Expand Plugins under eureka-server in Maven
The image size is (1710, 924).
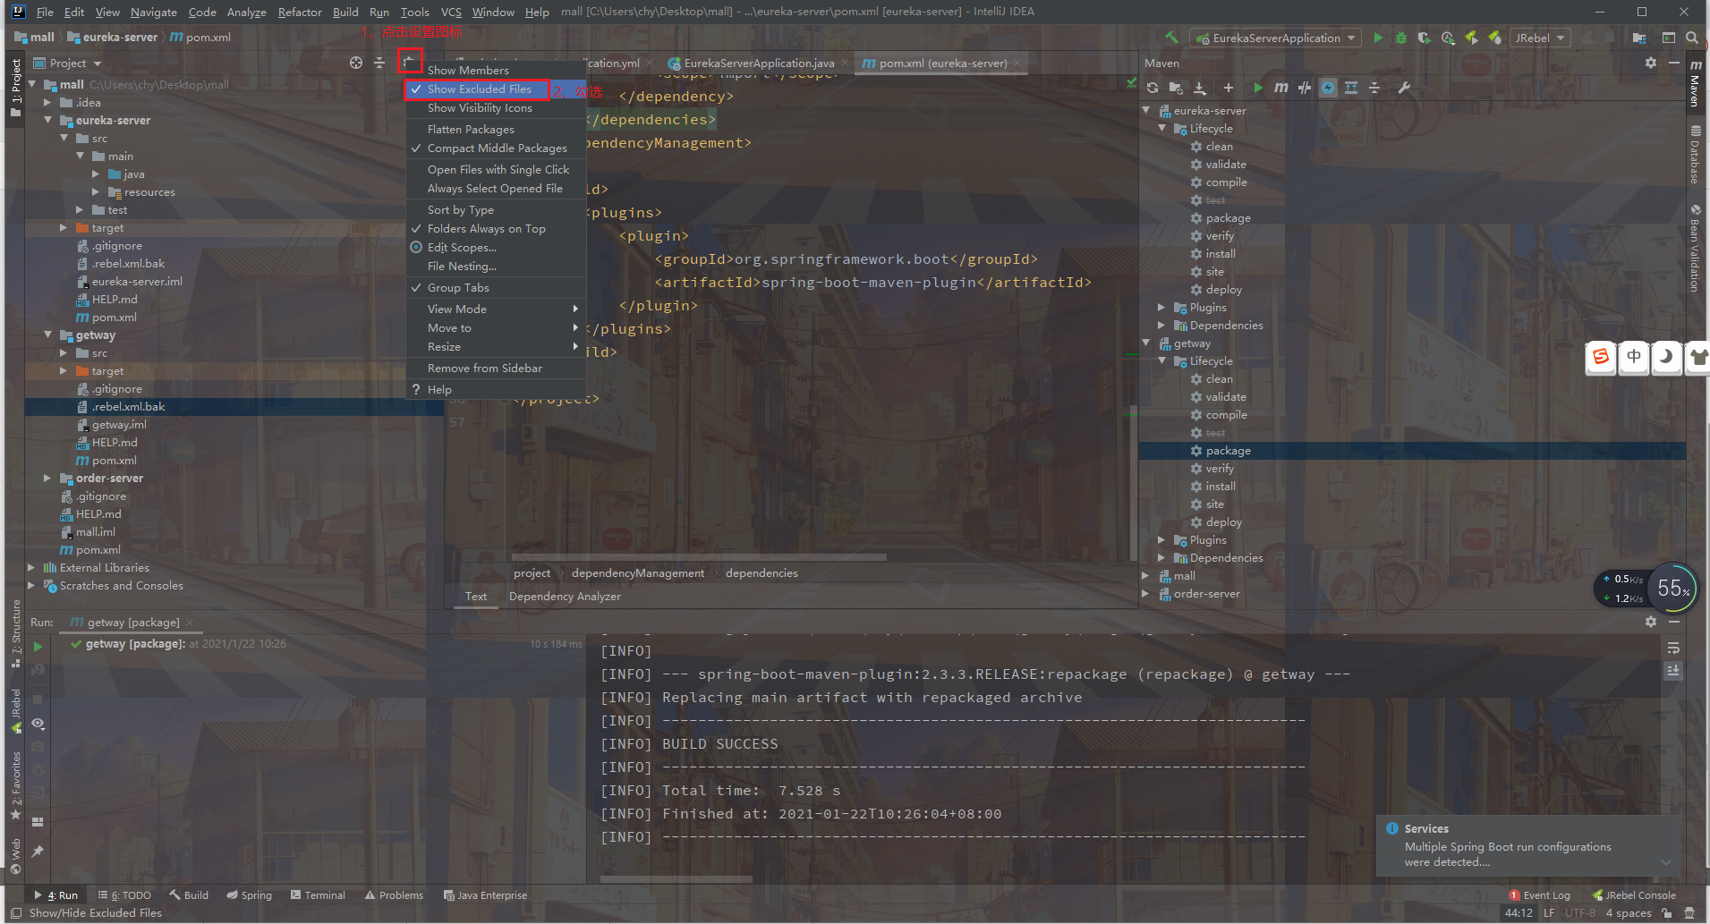click(1161, 308)
